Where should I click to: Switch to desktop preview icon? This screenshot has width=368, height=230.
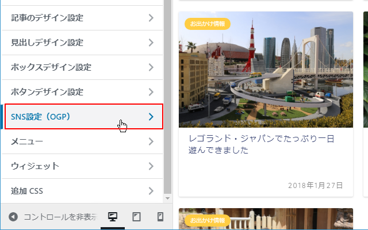[x=113, y=217]
